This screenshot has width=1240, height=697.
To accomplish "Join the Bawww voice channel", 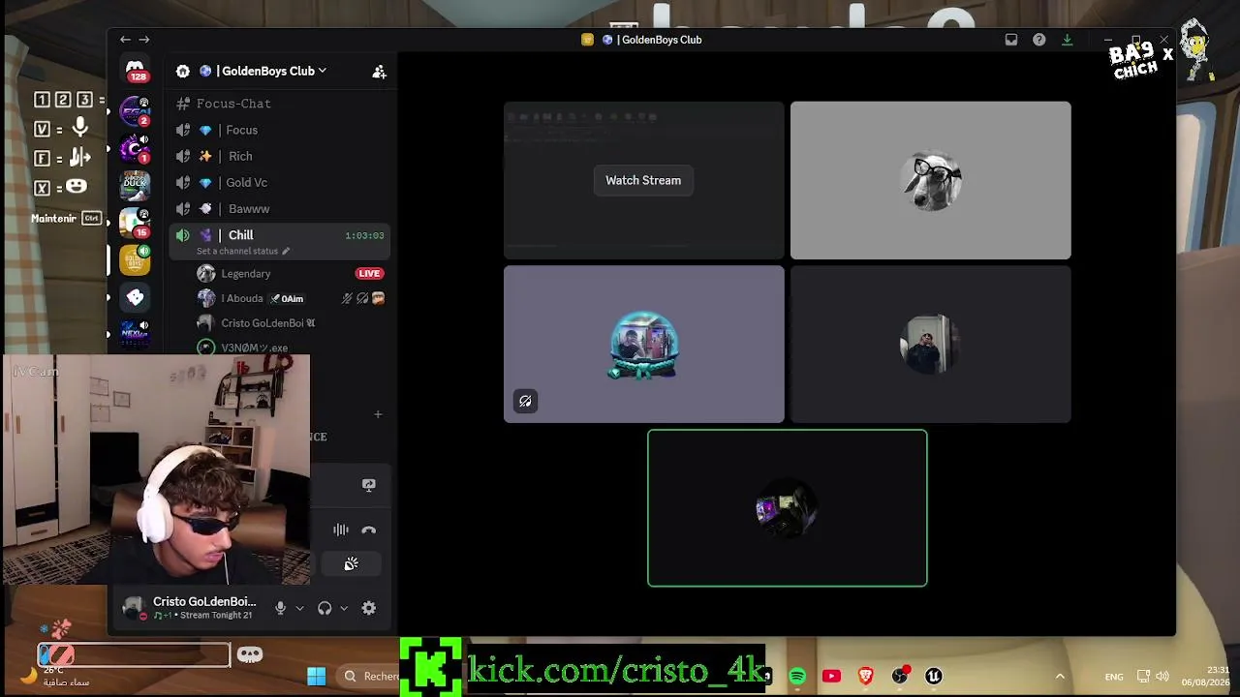I will (279, 208).
